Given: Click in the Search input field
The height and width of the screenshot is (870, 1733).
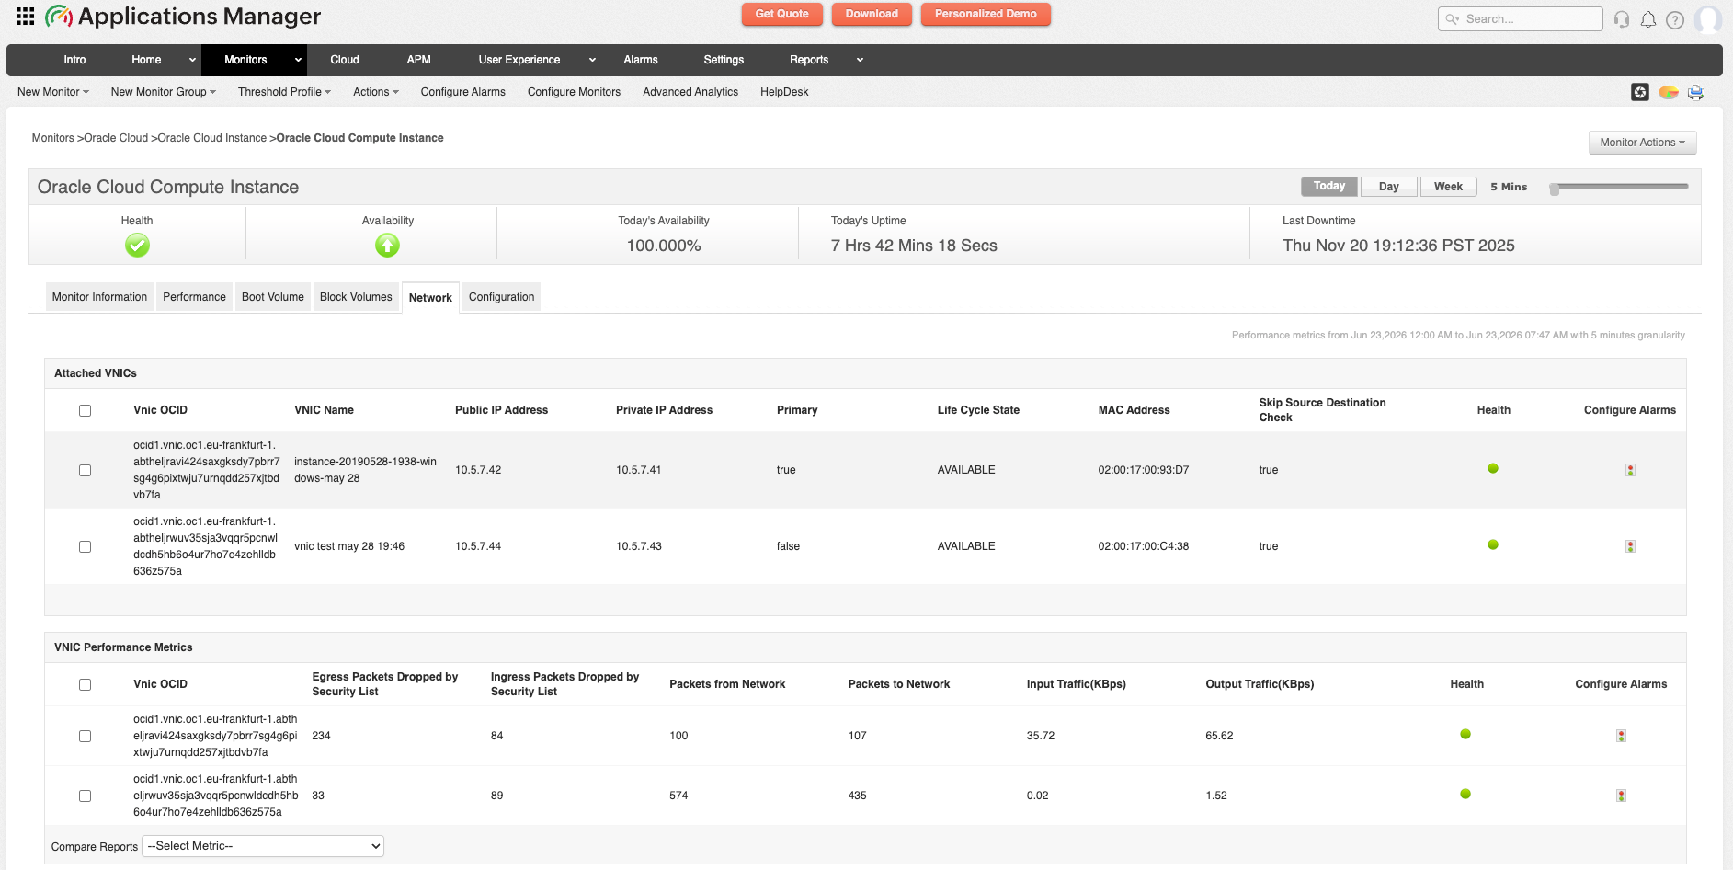Looking at the screenshot, I should pos(1521,19).
